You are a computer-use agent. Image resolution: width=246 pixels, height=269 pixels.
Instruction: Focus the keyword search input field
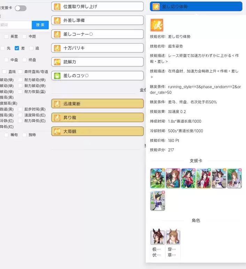tap(16, 25)
